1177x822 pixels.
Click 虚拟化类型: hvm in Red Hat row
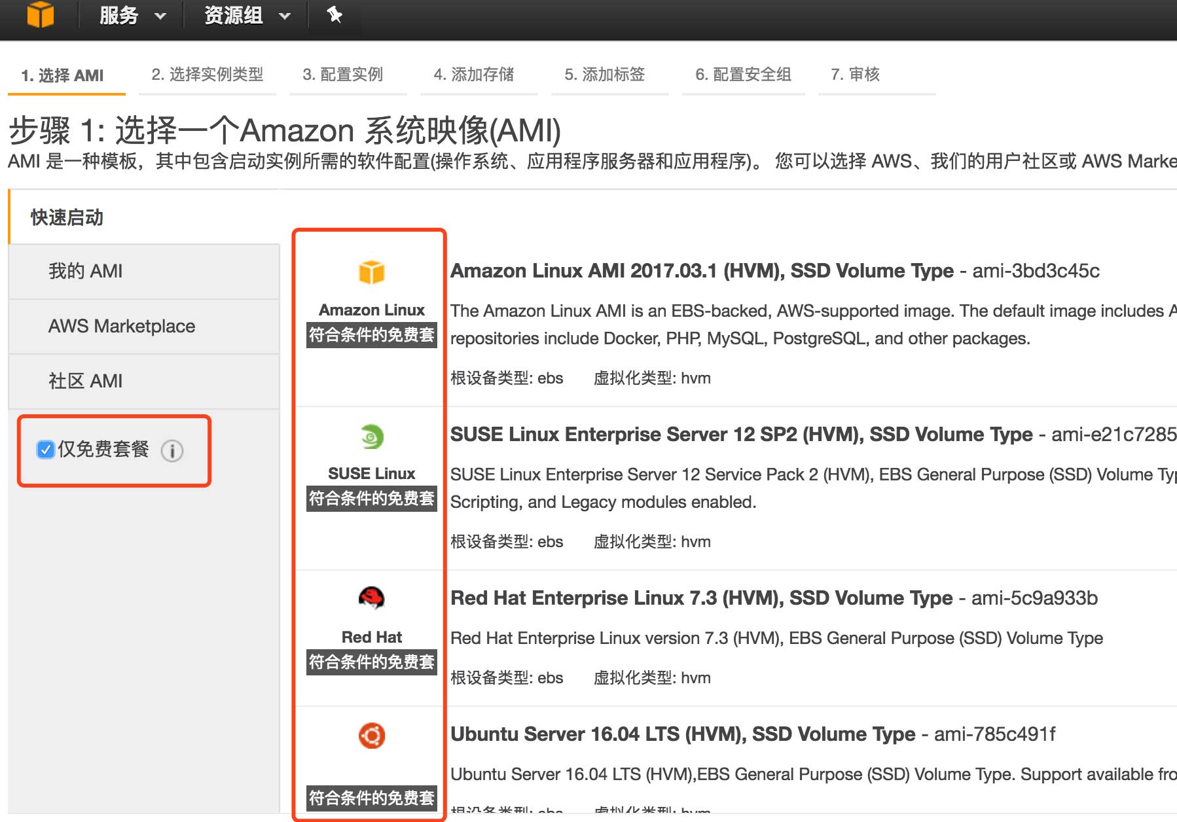point(652,678)
